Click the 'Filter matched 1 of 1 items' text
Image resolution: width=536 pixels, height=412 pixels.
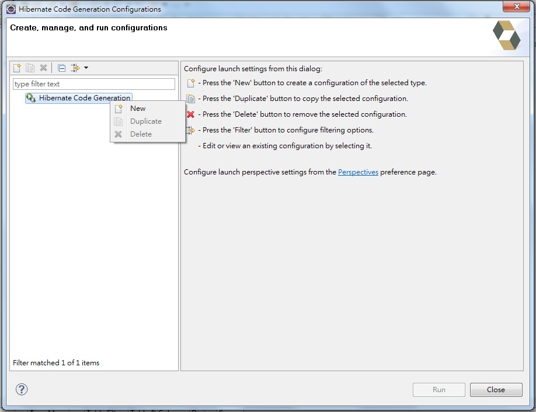[x=56, y=363]
